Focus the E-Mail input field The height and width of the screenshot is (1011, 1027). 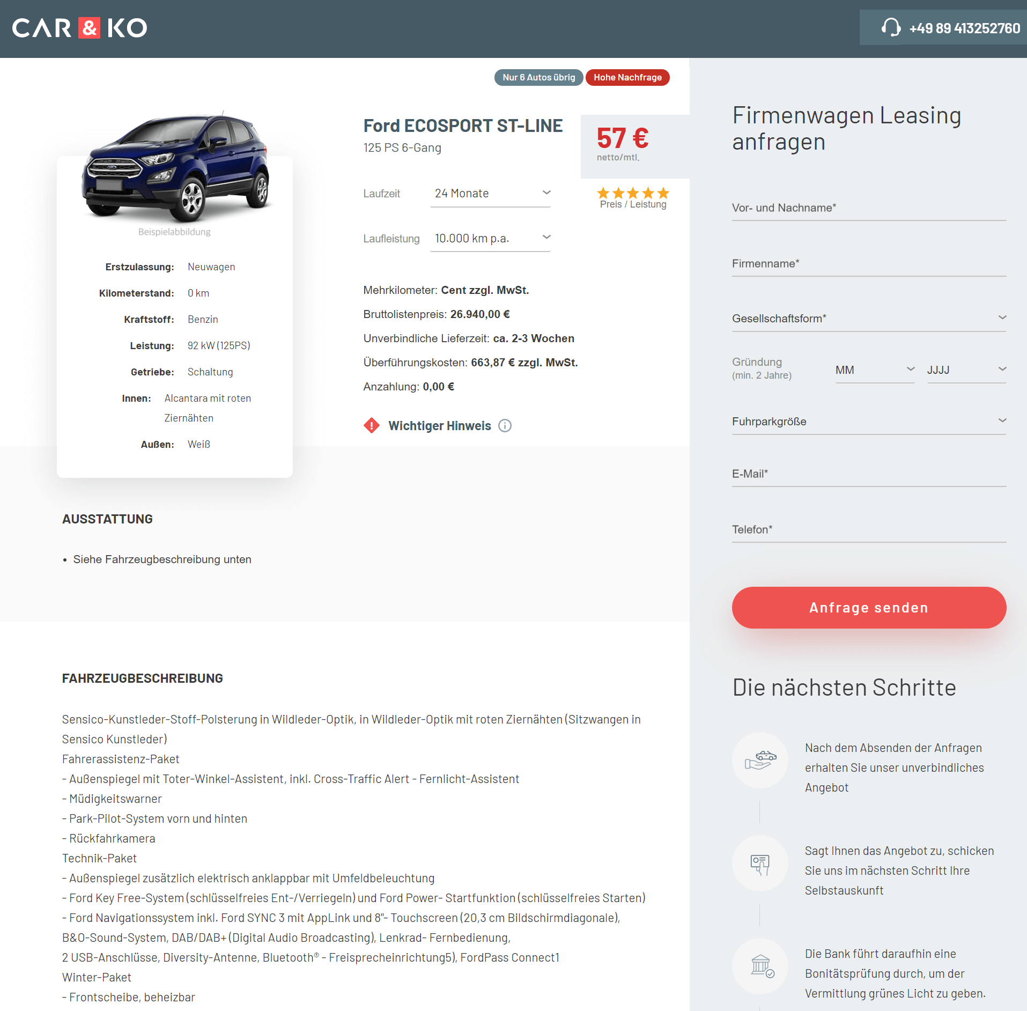(x=869, y=474)
